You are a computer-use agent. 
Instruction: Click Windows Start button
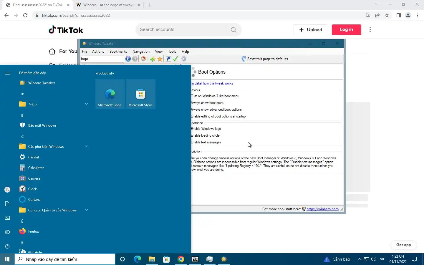[7, 259]
